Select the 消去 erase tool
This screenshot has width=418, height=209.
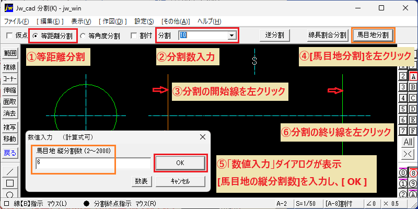coord(10,113)
